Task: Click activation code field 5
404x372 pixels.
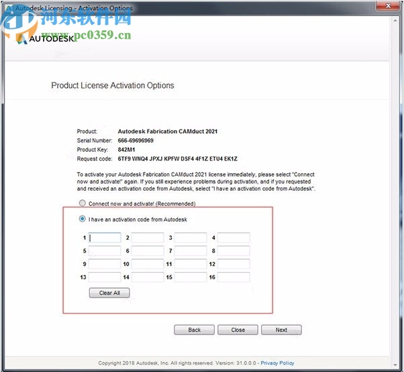Action: (105, 251)
